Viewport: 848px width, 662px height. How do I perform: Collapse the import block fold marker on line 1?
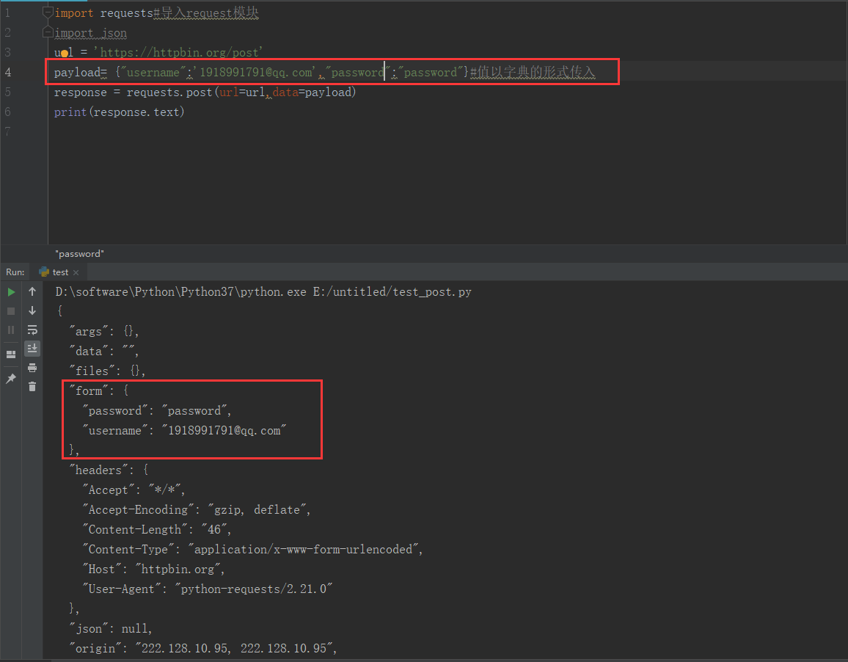pos(48,12)
